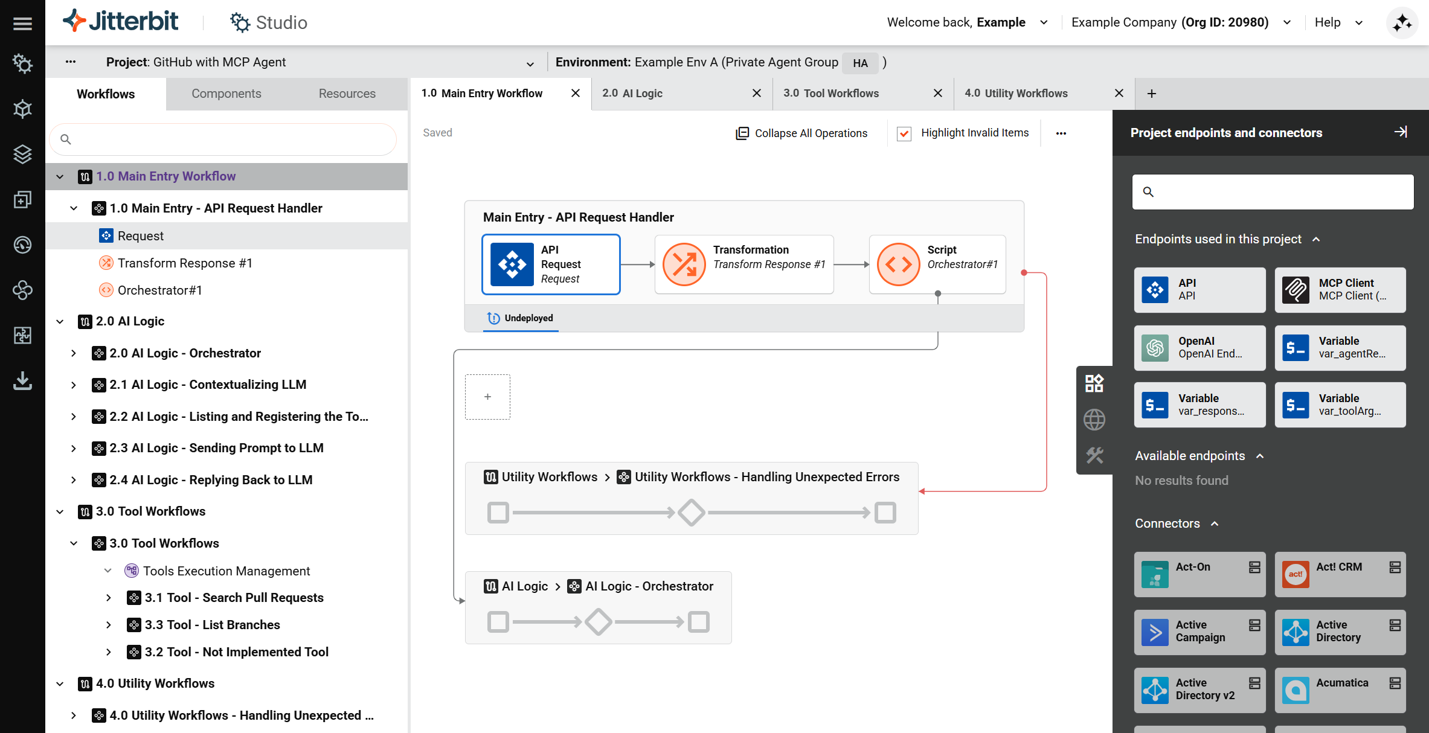
Task: Collapse the endpoints and connectors panel
Action: [x=1401, y=132]
